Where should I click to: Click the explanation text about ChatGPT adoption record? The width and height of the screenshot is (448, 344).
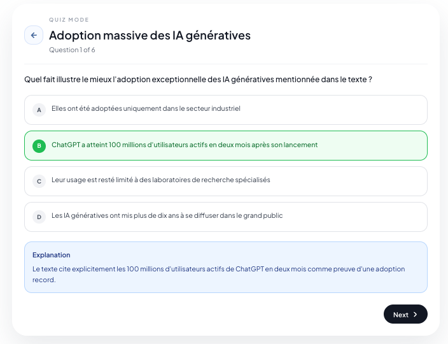coord(218,274)
